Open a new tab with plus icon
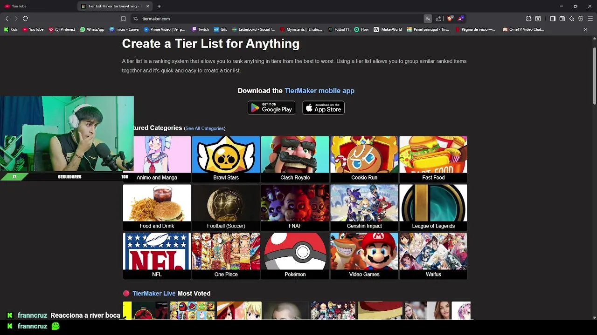 click(x=159, y=6)
